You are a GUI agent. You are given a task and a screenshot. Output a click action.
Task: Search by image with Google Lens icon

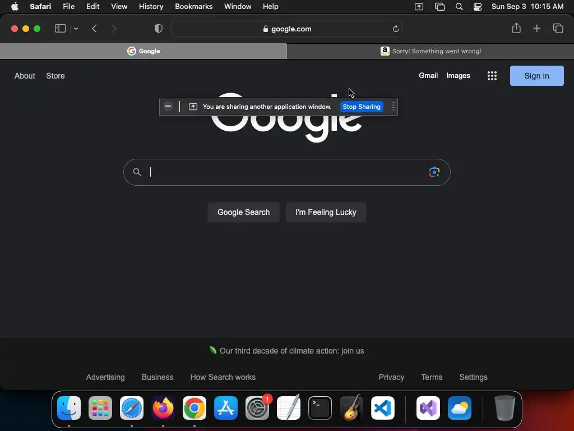click(x=434, y=172)
